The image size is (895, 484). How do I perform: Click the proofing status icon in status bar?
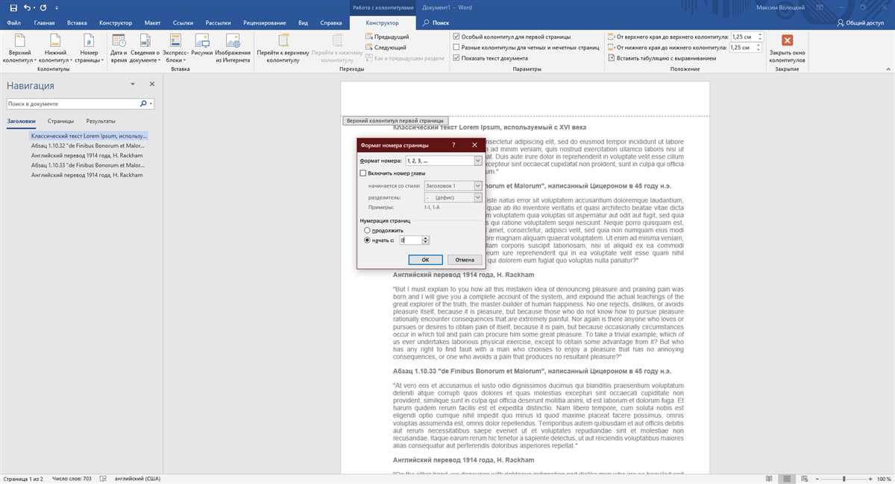101,478
